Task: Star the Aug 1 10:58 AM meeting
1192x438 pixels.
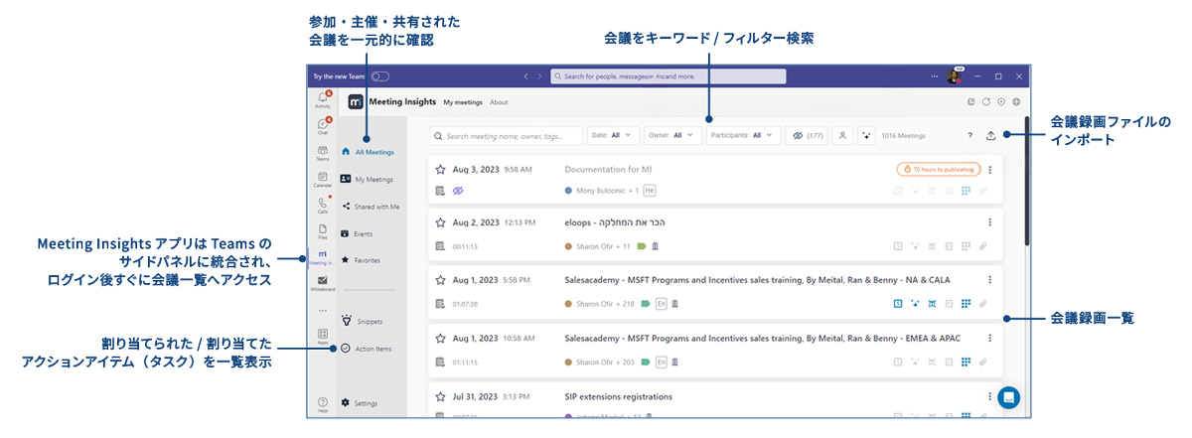Action: pyautogui.click(x=441, y=338)
